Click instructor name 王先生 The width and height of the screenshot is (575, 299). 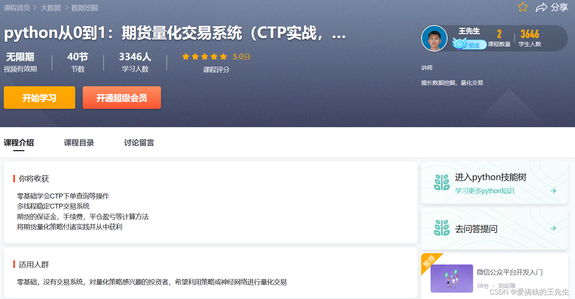469,31
